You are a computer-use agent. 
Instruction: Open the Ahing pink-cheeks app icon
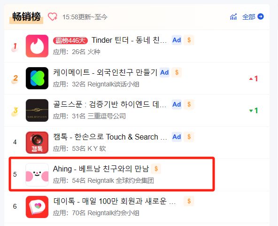(x=37, y=175)
